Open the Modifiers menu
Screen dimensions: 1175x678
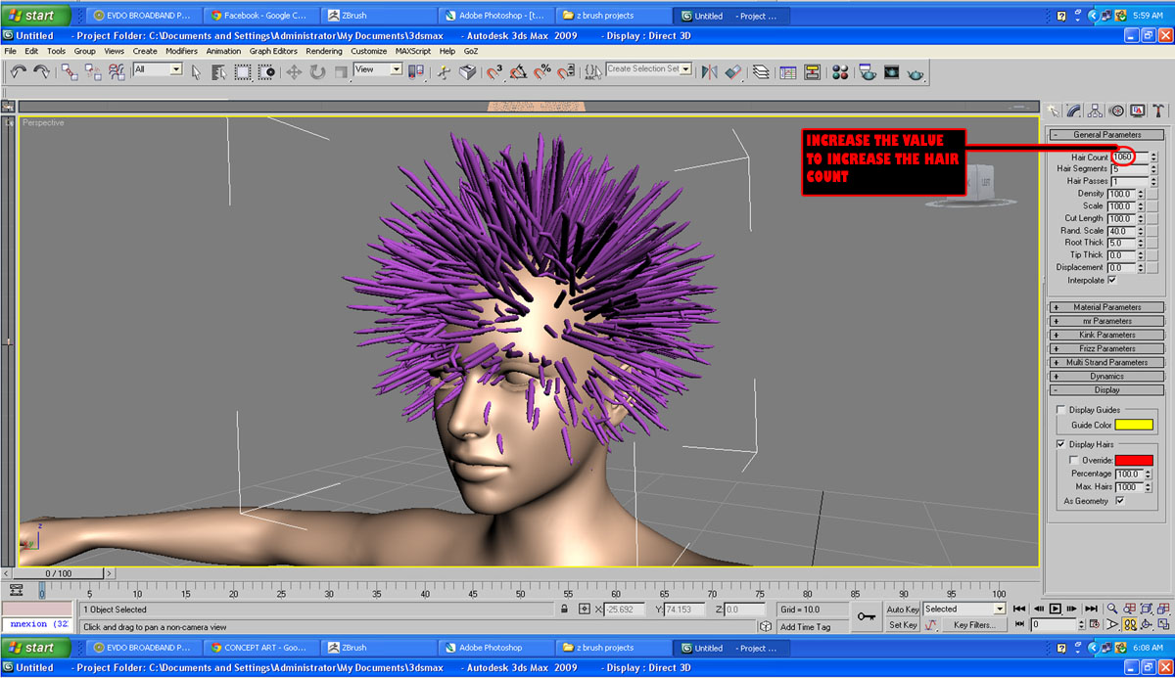pyautogui.click(x=181, y=51)
